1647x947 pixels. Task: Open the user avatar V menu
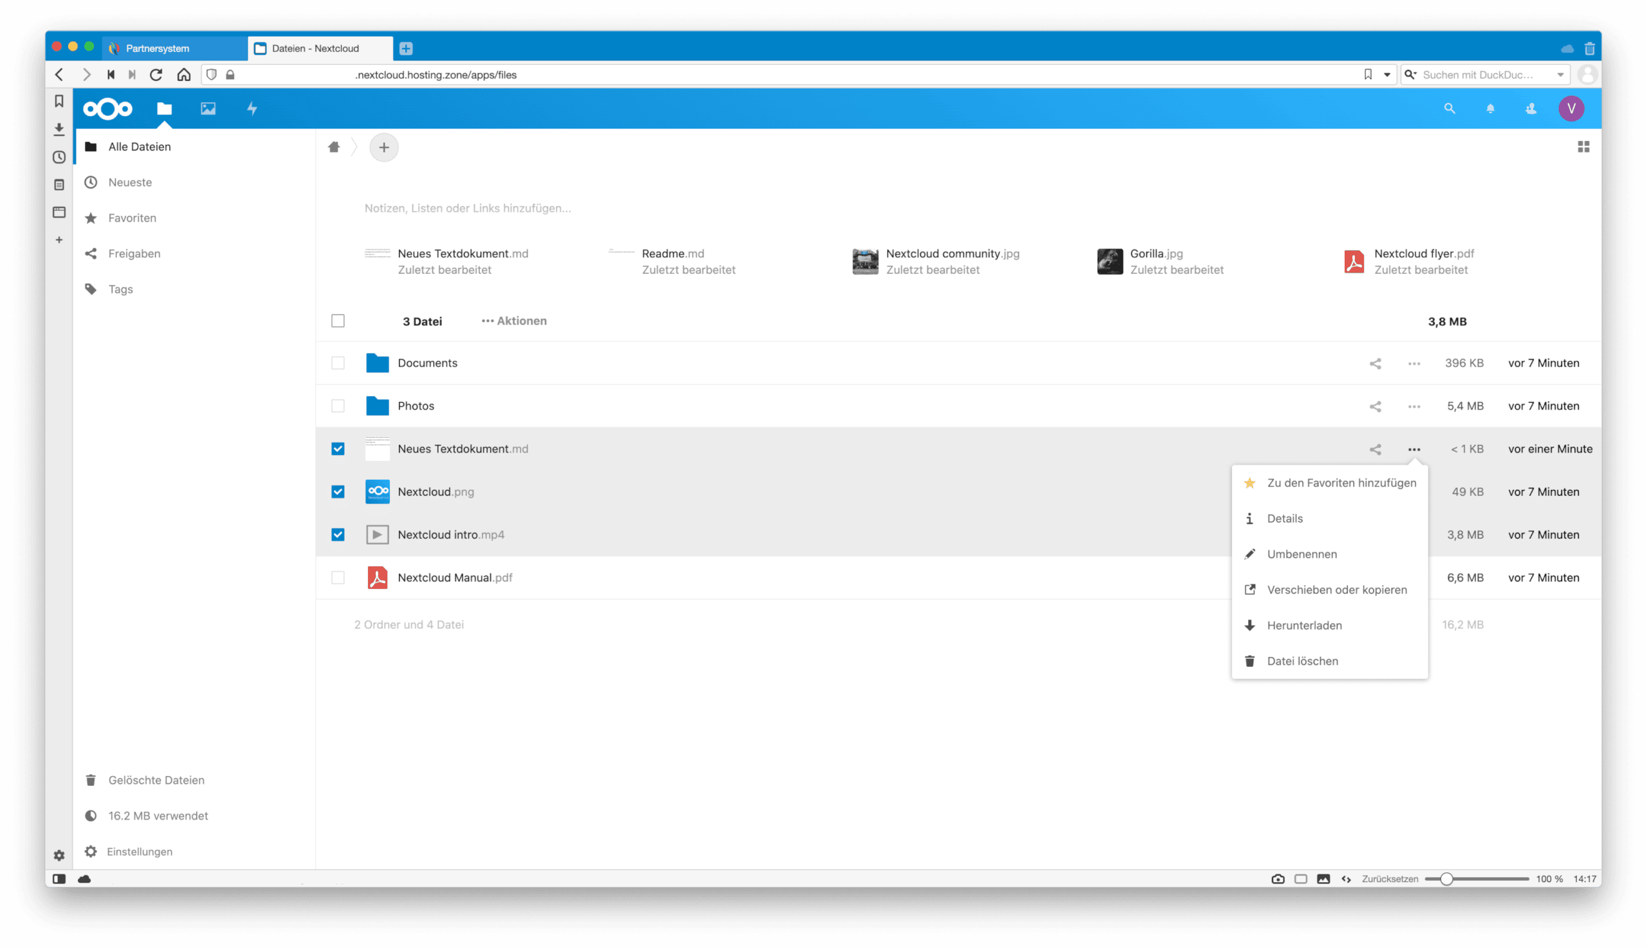pyautogui.click(x=1571, y=109)
